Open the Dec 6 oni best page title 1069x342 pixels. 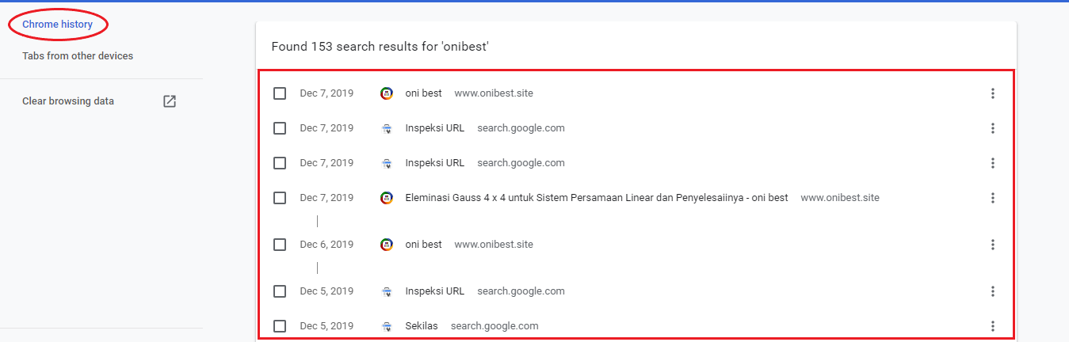click(x=423, y=245)
